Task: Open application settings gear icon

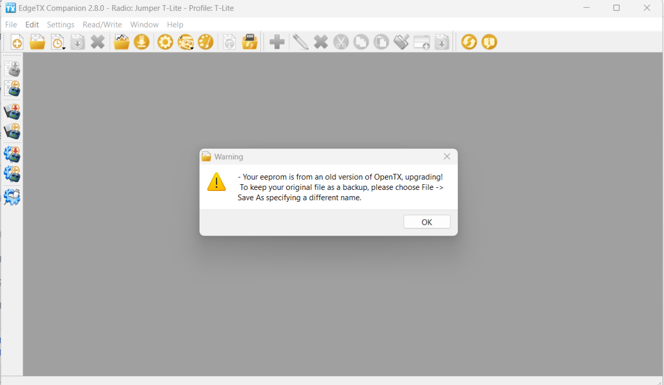Action: click(x=165, y=42)
